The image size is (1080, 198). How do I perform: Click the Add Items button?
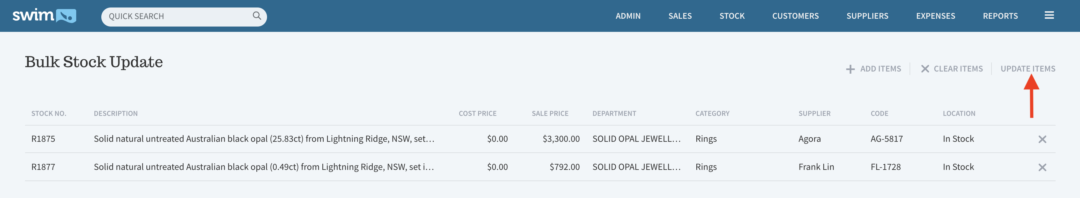tap(873, 69)
